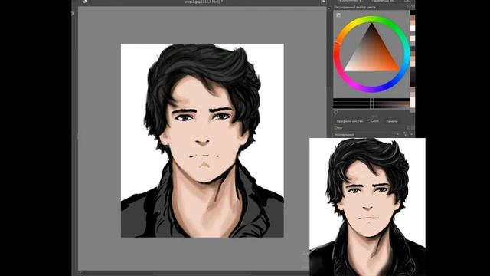Image resolution: width=490 pixels, height=276 pixels.
Task: Close the document tab above the canvas
Action: point(324,2)
